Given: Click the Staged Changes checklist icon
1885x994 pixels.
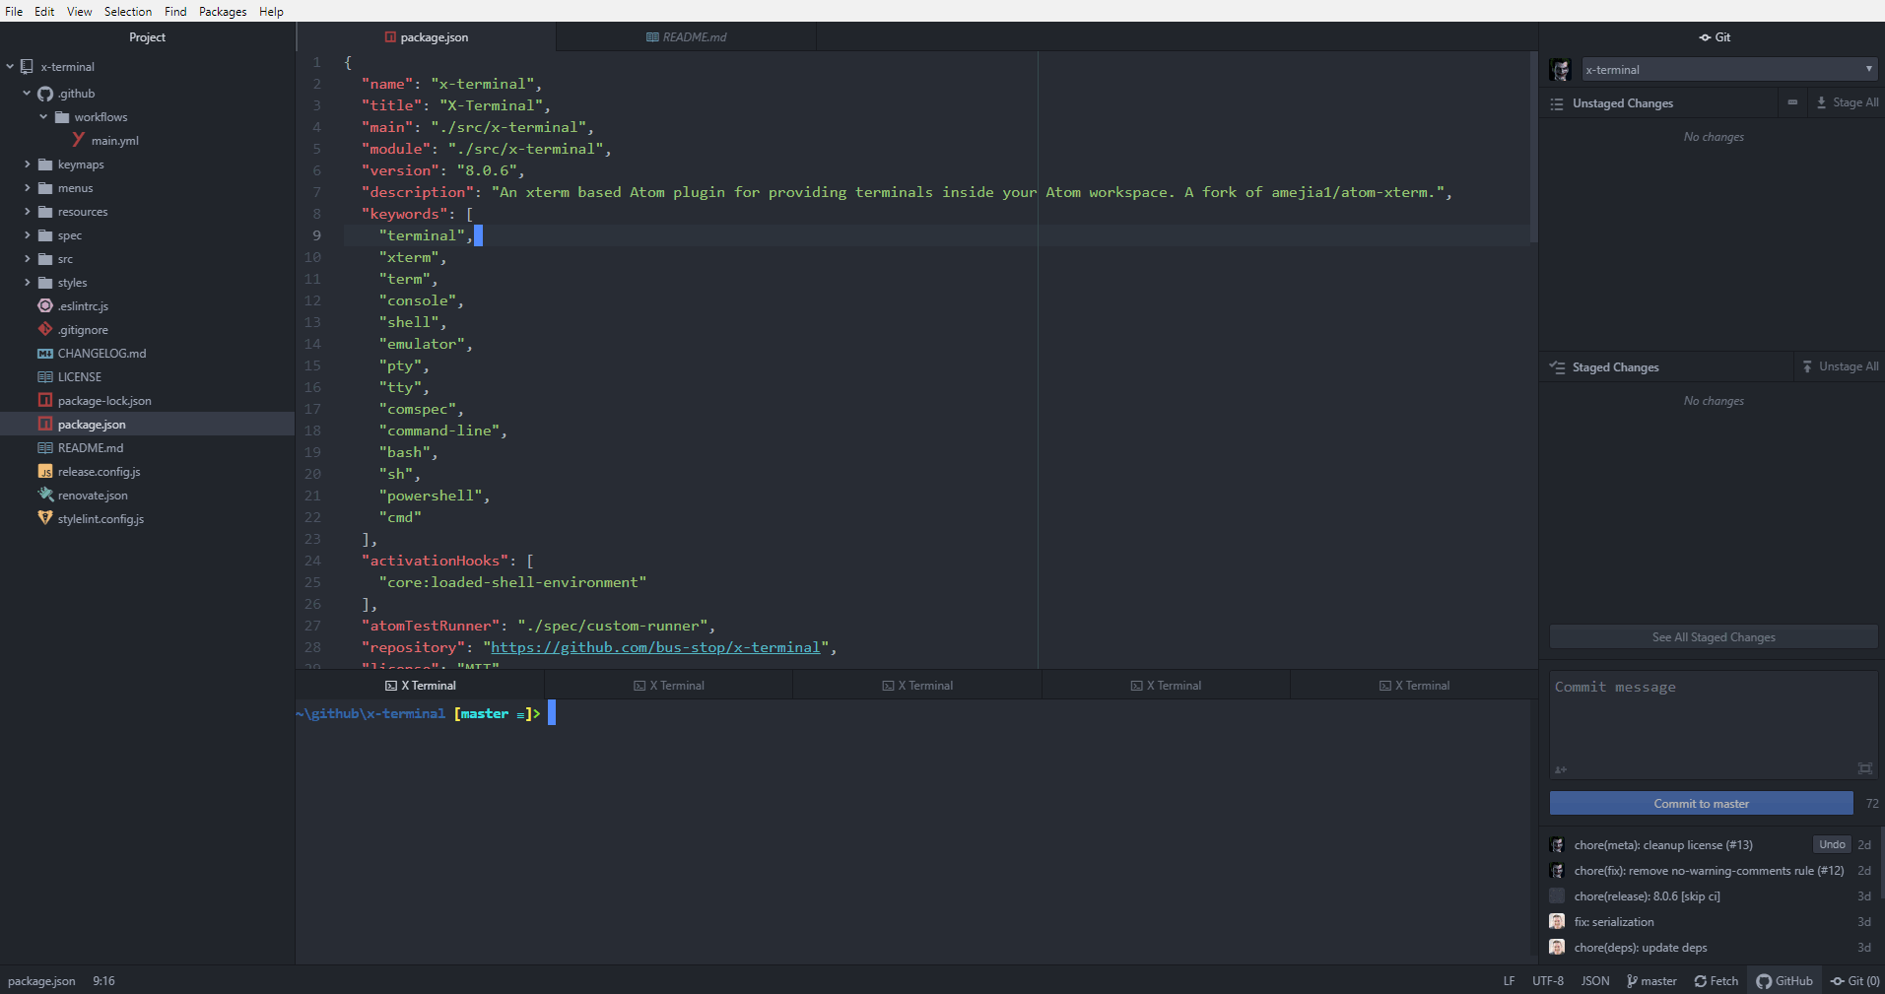Looking at the screenshot, I should click(1557, 367).
